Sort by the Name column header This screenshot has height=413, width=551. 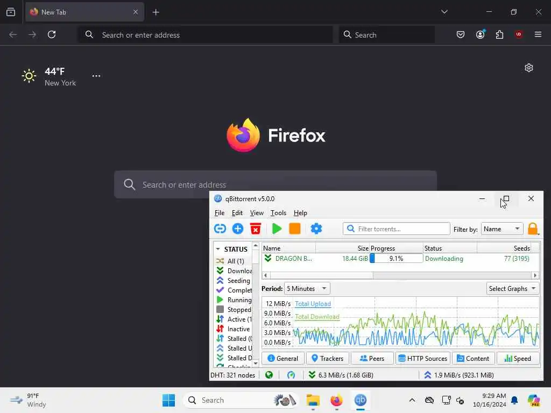point(289,248)
